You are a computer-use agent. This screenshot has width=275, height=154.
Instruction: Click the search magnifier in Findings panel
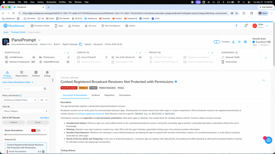[x=45, y=89]
